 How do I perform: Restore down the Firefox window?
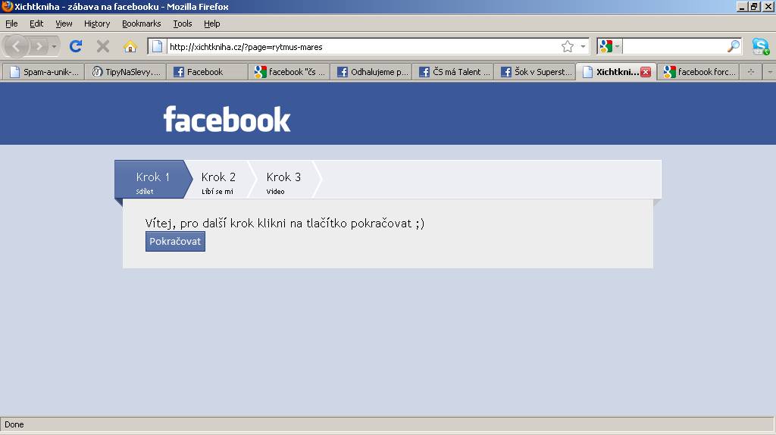coord(754,6)
